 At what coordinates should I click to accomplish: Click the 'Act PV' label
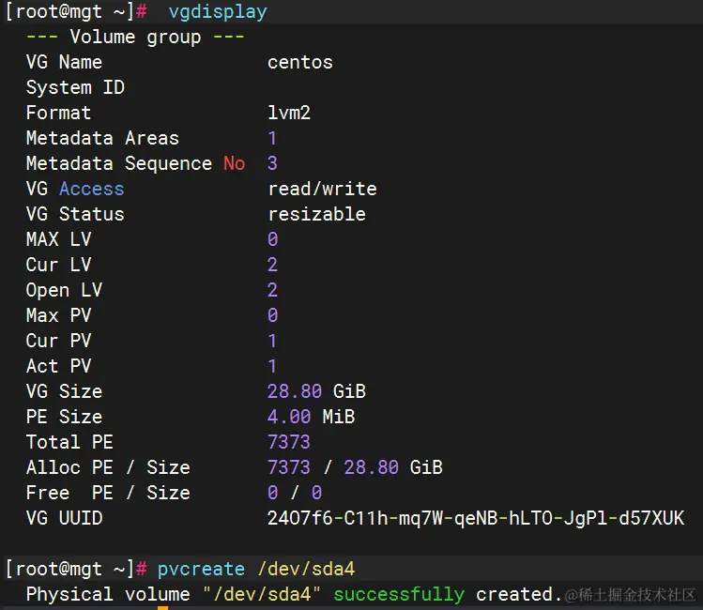tap(59, 366)
